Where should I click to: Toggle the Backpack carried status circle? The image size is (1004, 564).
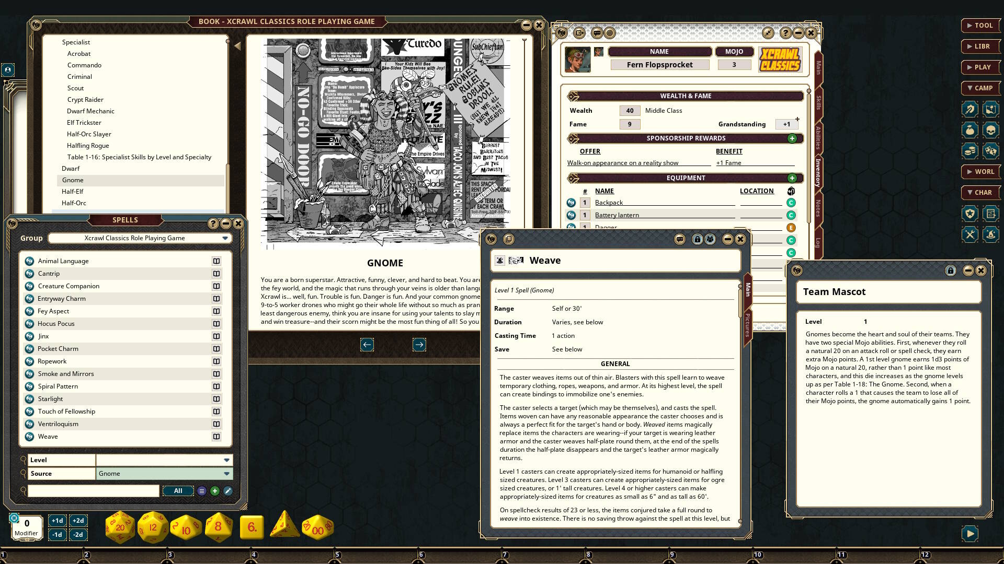point(792,202)
